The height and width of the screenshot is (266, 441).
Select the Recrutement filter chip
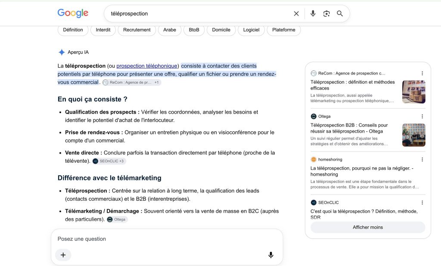pyautogui.click(x=137, y=30)
